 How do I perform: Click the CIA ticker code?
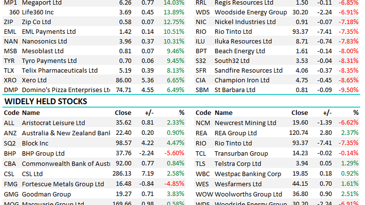pyautogui.click(x=201, y=80)
